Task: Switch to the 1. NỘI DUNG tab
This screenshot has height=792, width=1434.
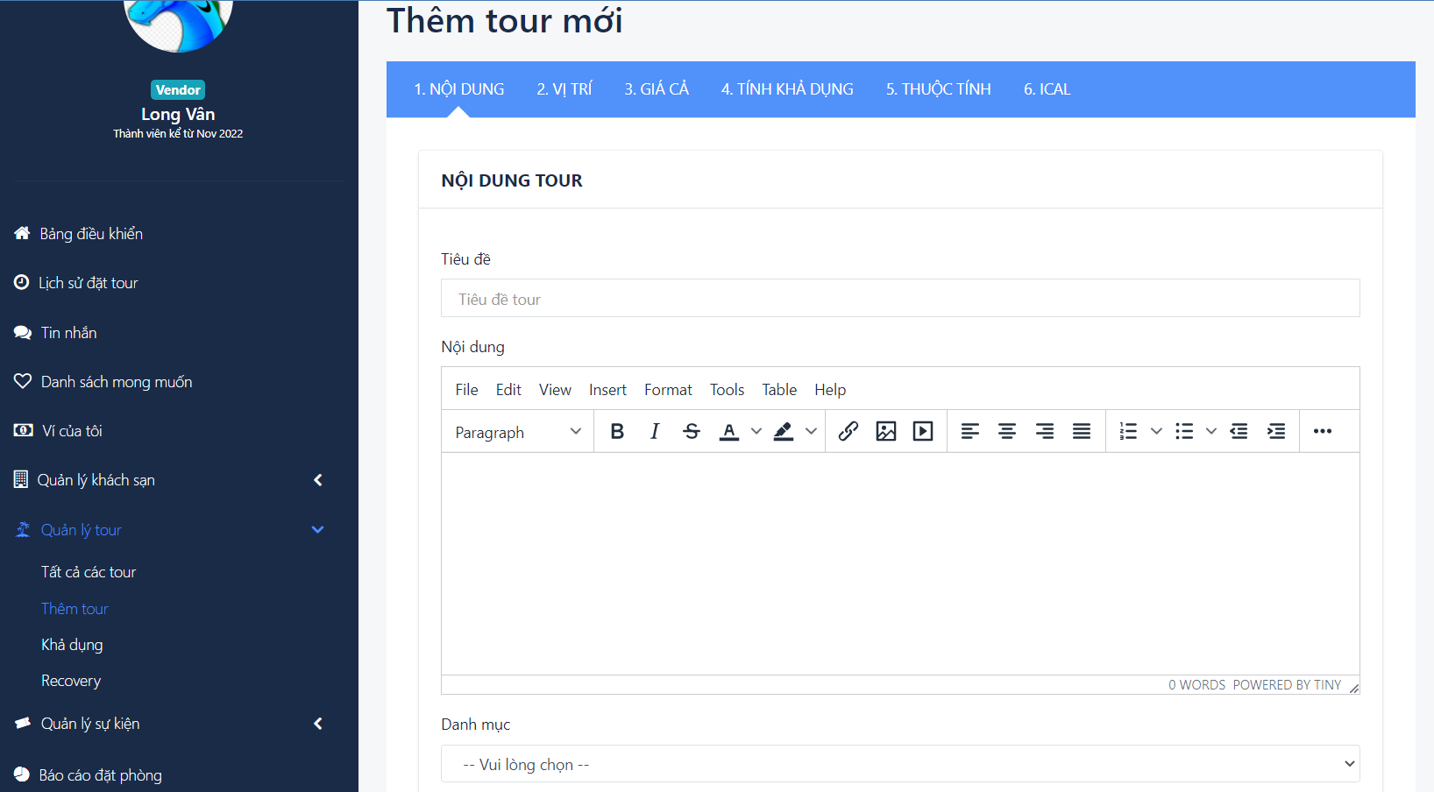Action: click(x=459, y=89)
